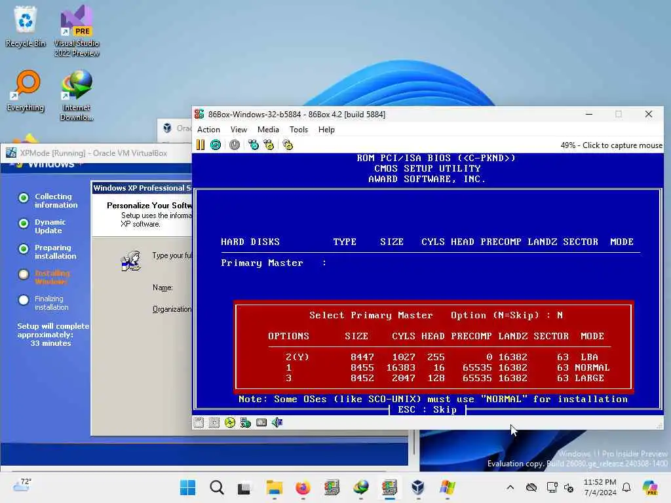Send Ctrl+Alt+Del using the teal keys icon
This screenshot has height=503, width=671.
(x=254, y=145)
